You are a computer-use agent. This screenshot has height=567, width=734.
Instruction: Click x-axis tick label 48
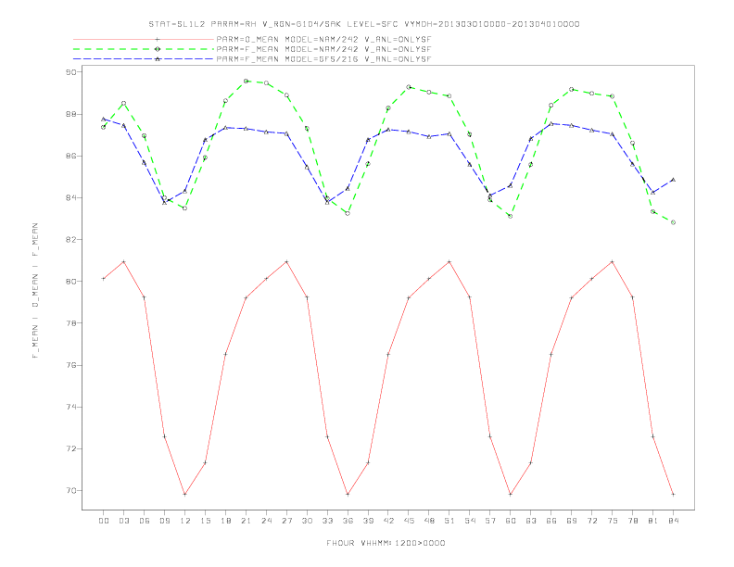(x=429, y=521)
